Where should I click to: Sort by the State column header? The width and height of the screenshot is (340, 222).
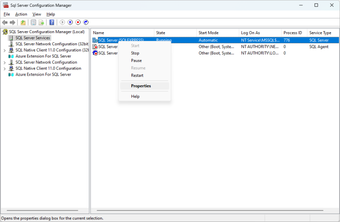pos(175,33)
